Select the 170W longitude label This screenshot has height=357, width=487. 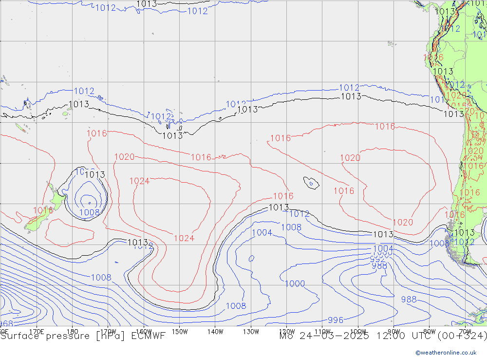(x=108, y=332)
